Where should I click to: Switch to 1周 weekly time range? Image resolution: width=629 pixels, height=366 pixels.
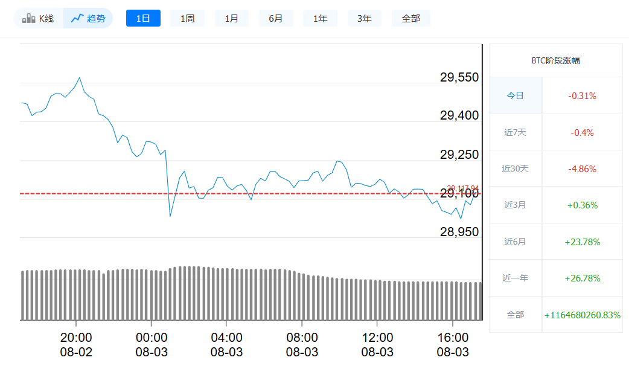pos(187,18)
